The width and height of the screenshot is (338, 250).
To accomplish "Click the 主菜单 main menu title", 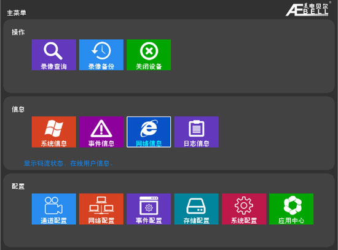I will [17, 13].
